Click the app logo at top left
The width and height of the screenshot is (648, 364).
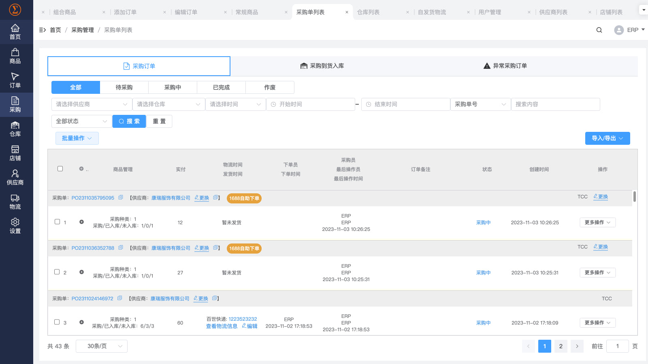pos(15,10)
